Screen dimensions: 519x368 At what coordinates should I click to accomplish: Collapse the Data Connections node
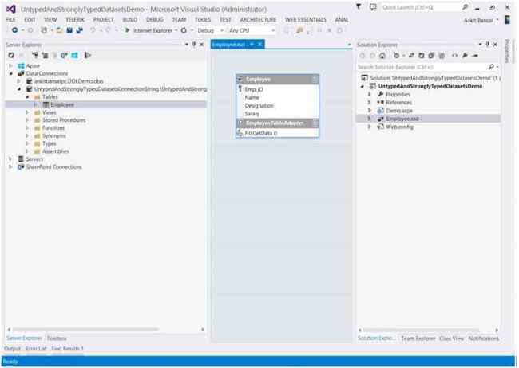(11, 73)
